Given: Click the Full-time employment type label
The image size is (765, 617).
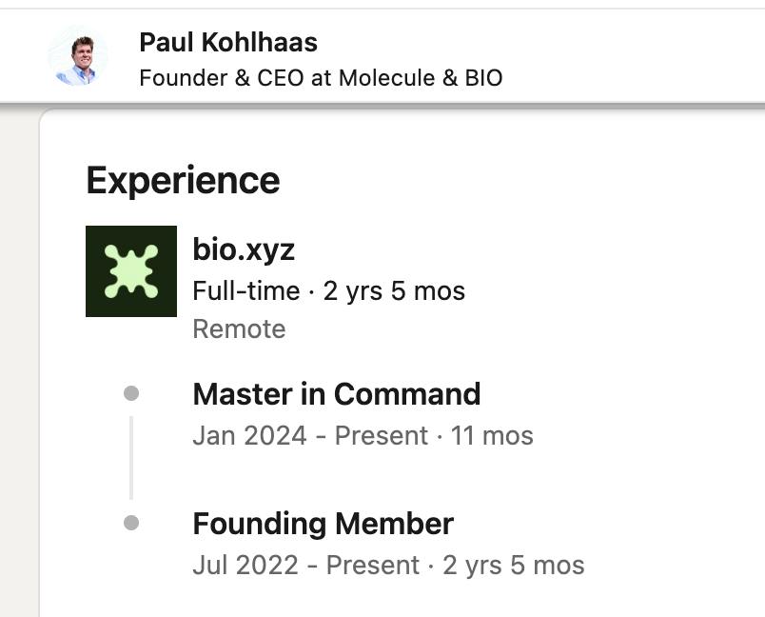Looking at the screenshot, I should 245,291.
